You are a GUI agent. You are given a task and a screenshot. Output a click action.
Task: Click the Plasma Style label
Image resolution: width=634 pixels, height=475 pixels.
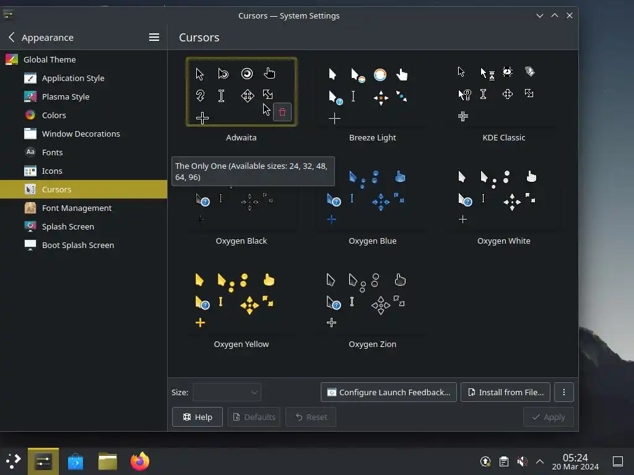click(66, 96)
